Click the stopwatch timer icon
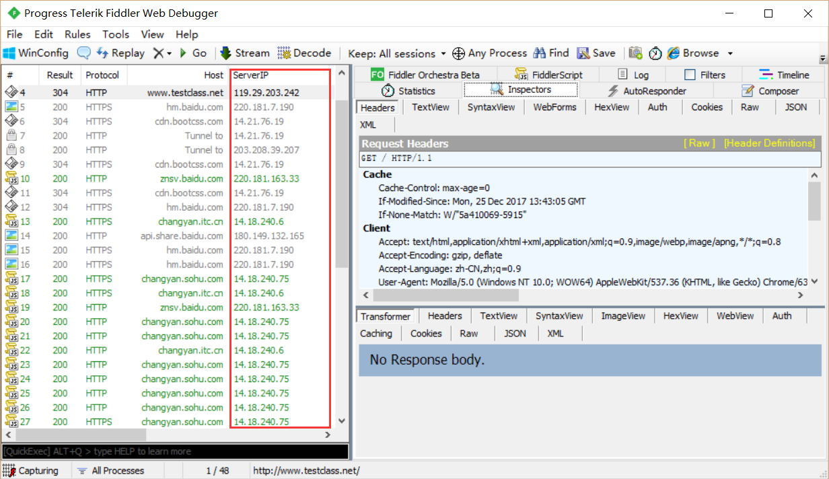The image size is (829, 479). tap(655, 53)
